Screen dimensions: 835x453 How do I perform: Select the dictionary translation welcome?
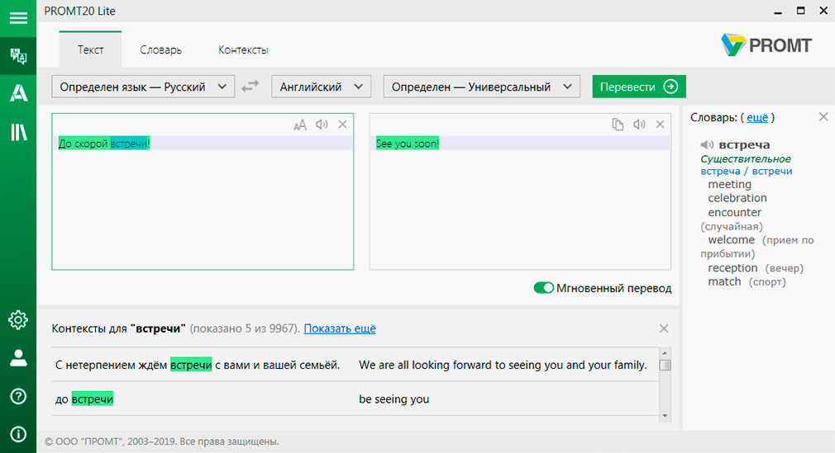click(x=731, y=240)
